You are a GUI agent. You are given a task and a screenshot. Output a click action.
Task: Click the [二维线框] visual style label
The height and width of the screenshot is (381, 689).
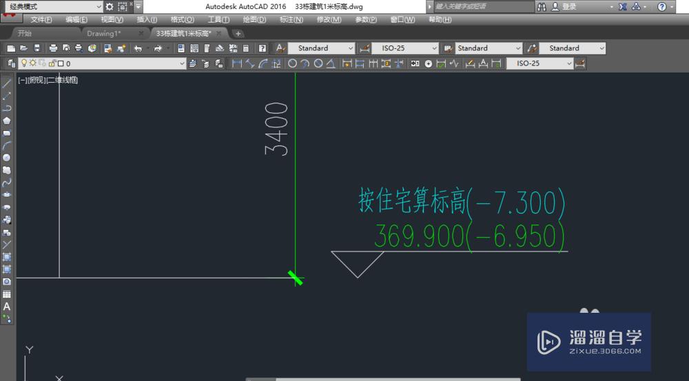click(62, 80)
